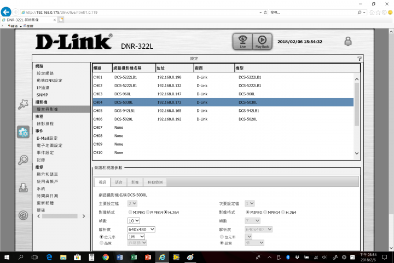Viewport: 394px width, 263px height.
Task: Open 使用者帳戶 menu entry
Action: (x=47, y=181)
